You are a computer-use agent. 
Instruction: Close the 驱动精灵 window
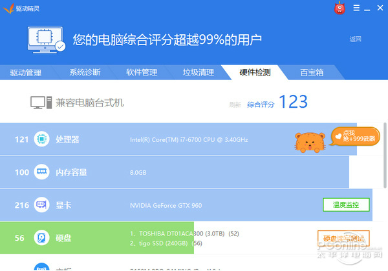click(380, 8)
